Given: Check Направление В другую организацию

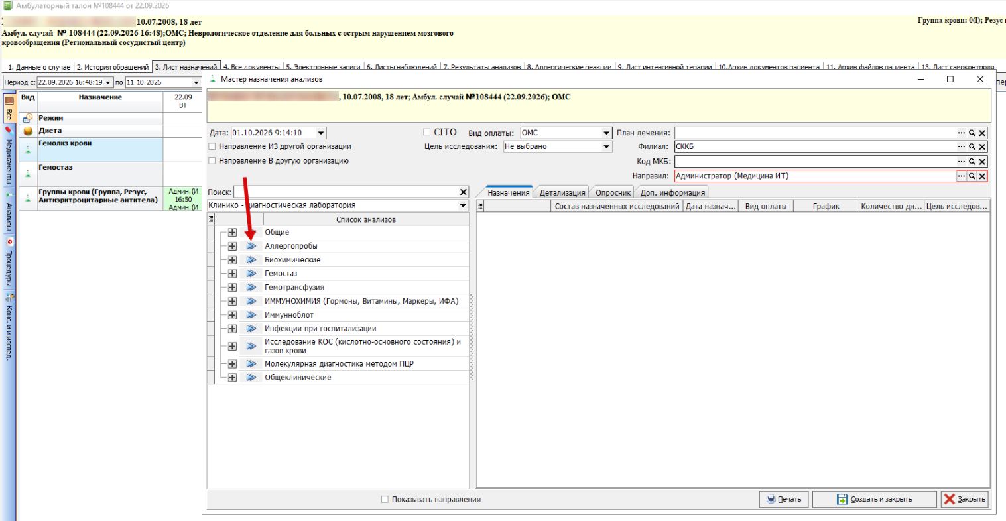Looking at the screenshot, I should tap(212, 161).
